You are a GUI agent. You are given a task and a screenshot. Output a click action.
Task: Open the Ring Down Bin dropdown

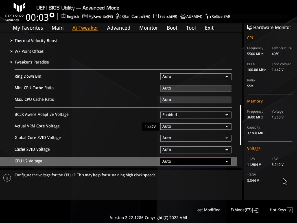coord(195,77)
